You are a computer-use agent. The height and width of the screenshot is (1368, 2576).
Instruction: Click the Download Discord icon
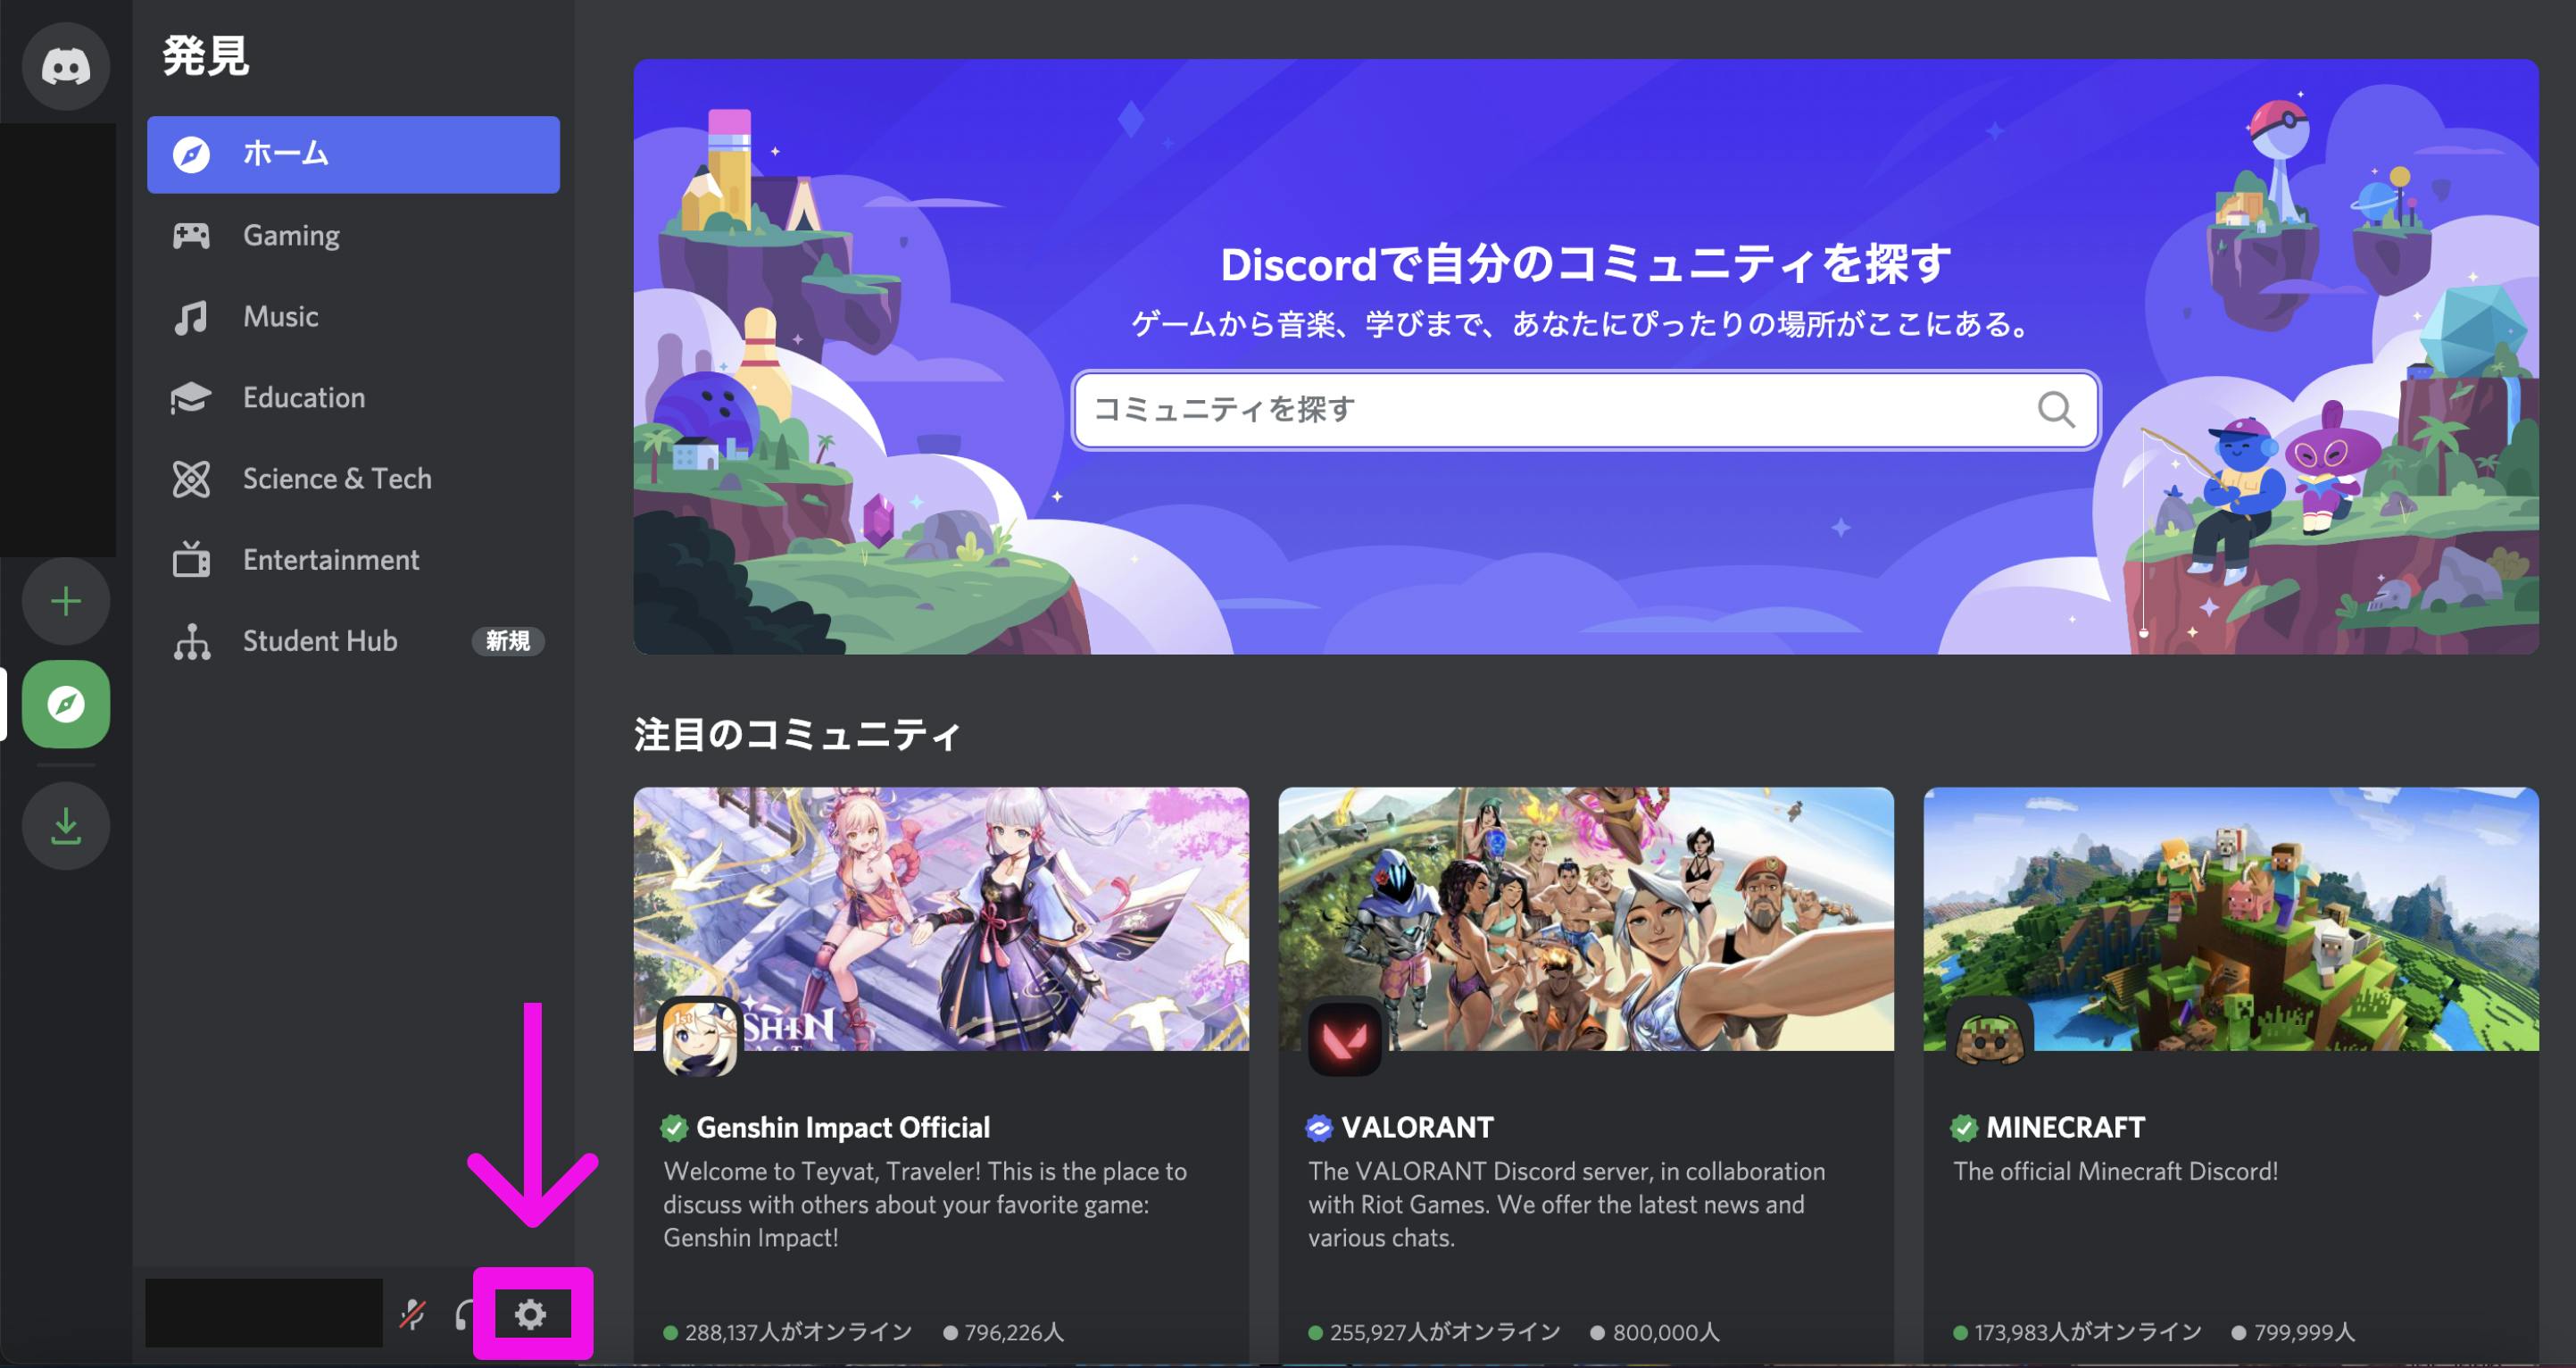66,822
